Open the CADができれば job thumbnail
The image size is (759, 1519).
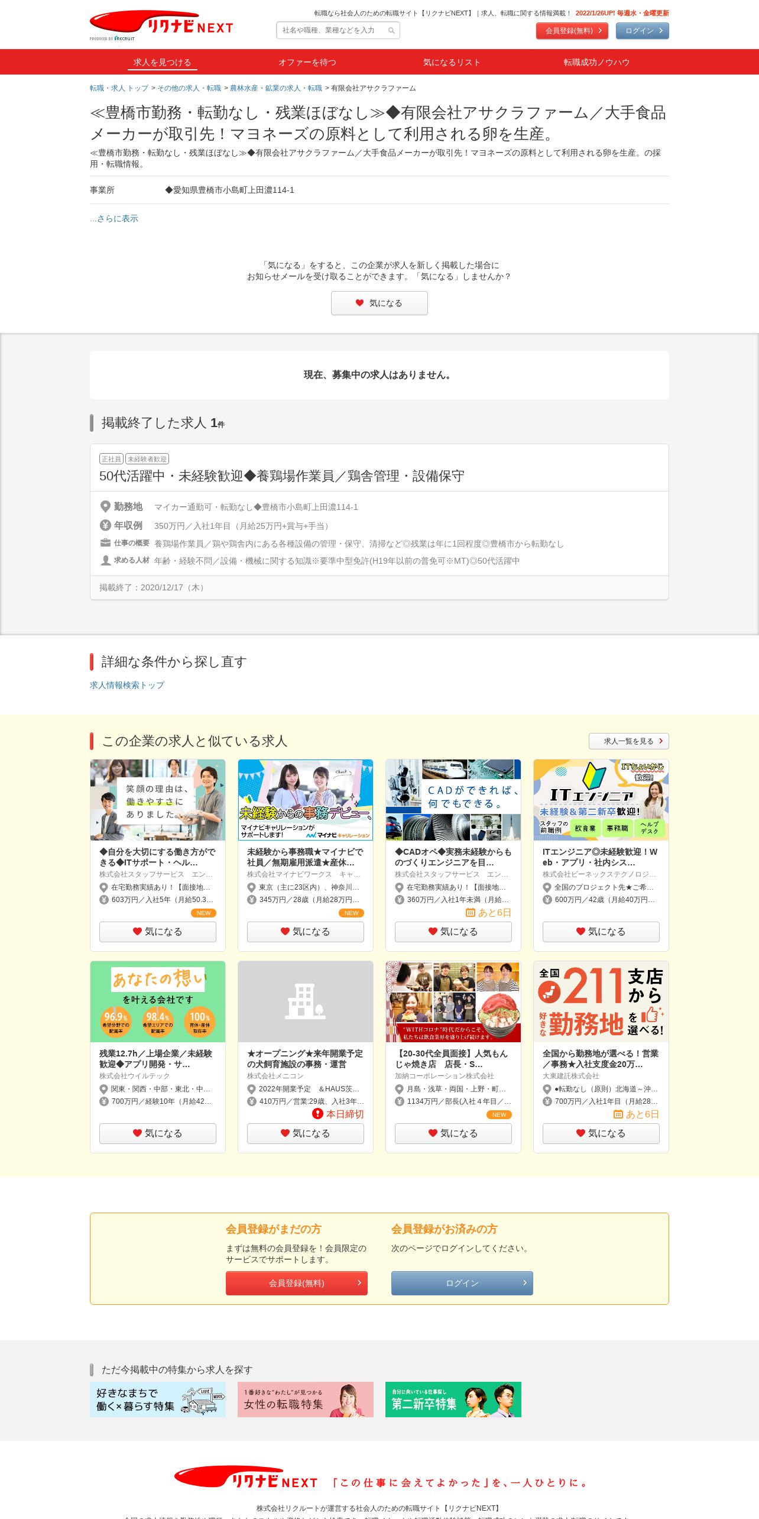click(x=453, y=800)
